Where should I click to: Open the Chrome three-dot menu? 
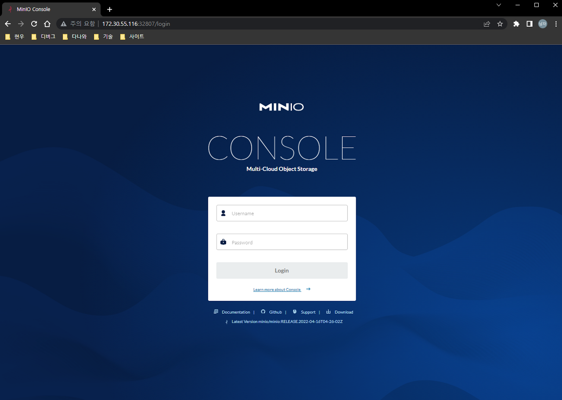point(556,24)
